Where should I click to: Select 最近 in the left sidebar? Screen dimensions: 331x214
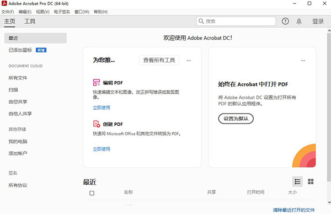[x=35, y=38]
